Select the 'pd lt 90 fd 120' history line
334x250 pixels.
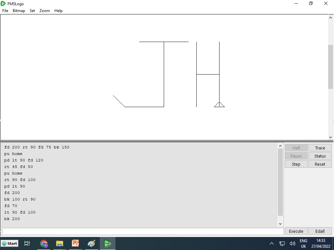pyautogui.click(x=23, y=160)
